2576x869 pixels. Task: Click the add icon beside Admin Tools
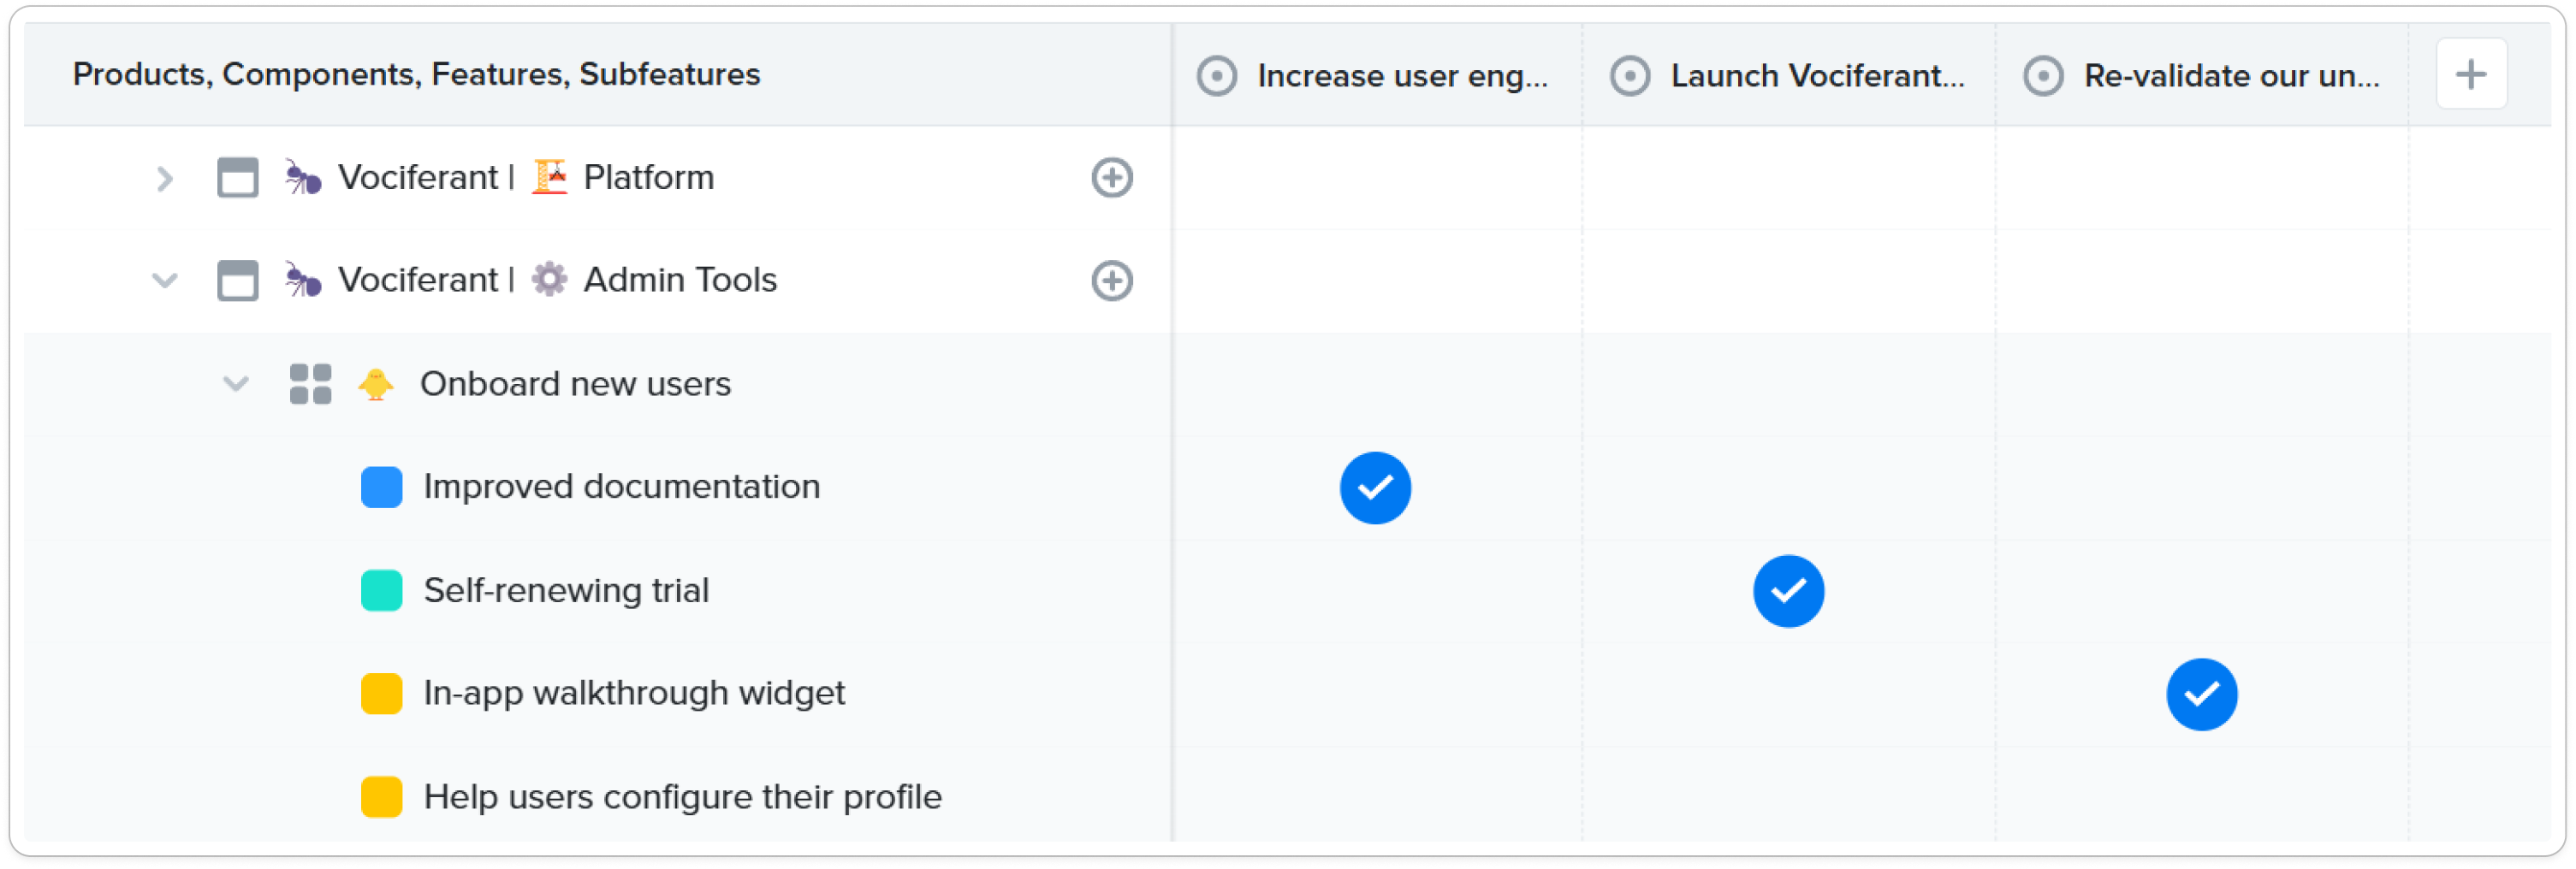click(x=1111, y=281)
